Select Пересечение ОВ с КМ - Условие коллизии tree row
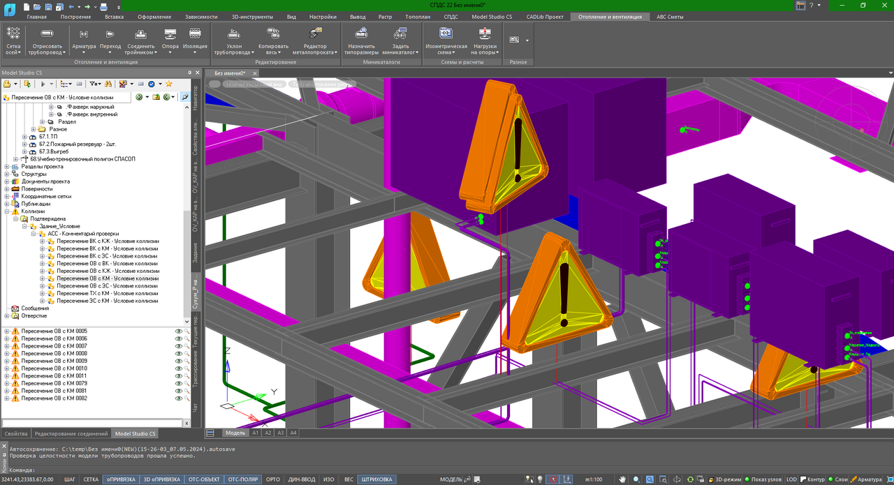The width and height of the screenshot is (894, 485). pos(108,278)
